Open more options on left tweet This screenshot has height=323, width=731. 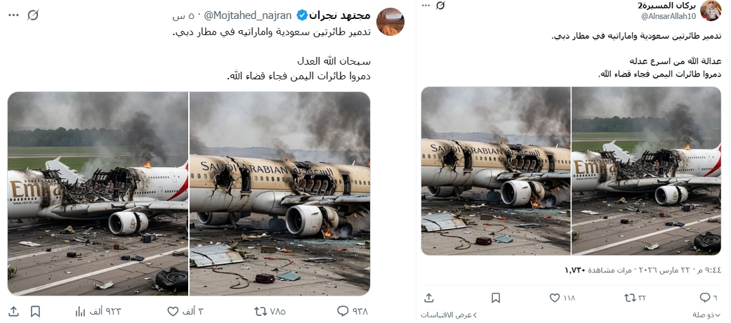coord(13,15)
